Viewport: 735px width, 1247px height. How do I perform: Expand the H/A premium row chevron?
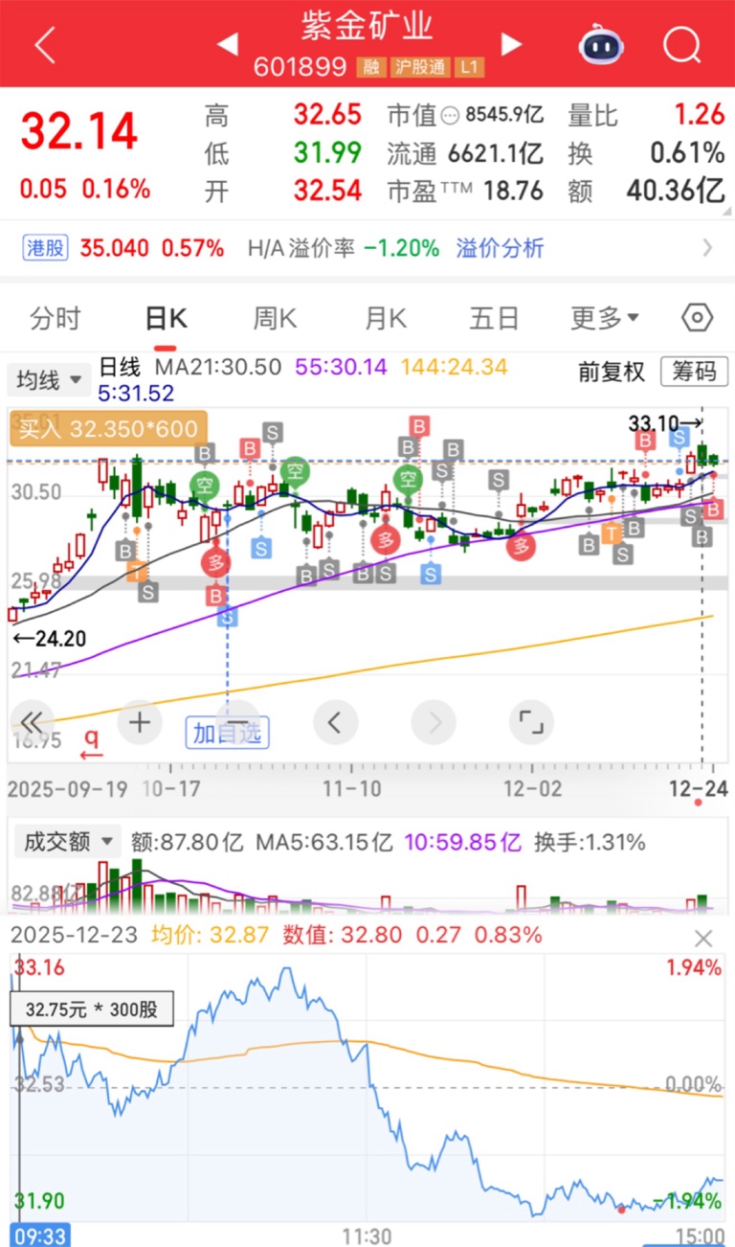[707, 248]
